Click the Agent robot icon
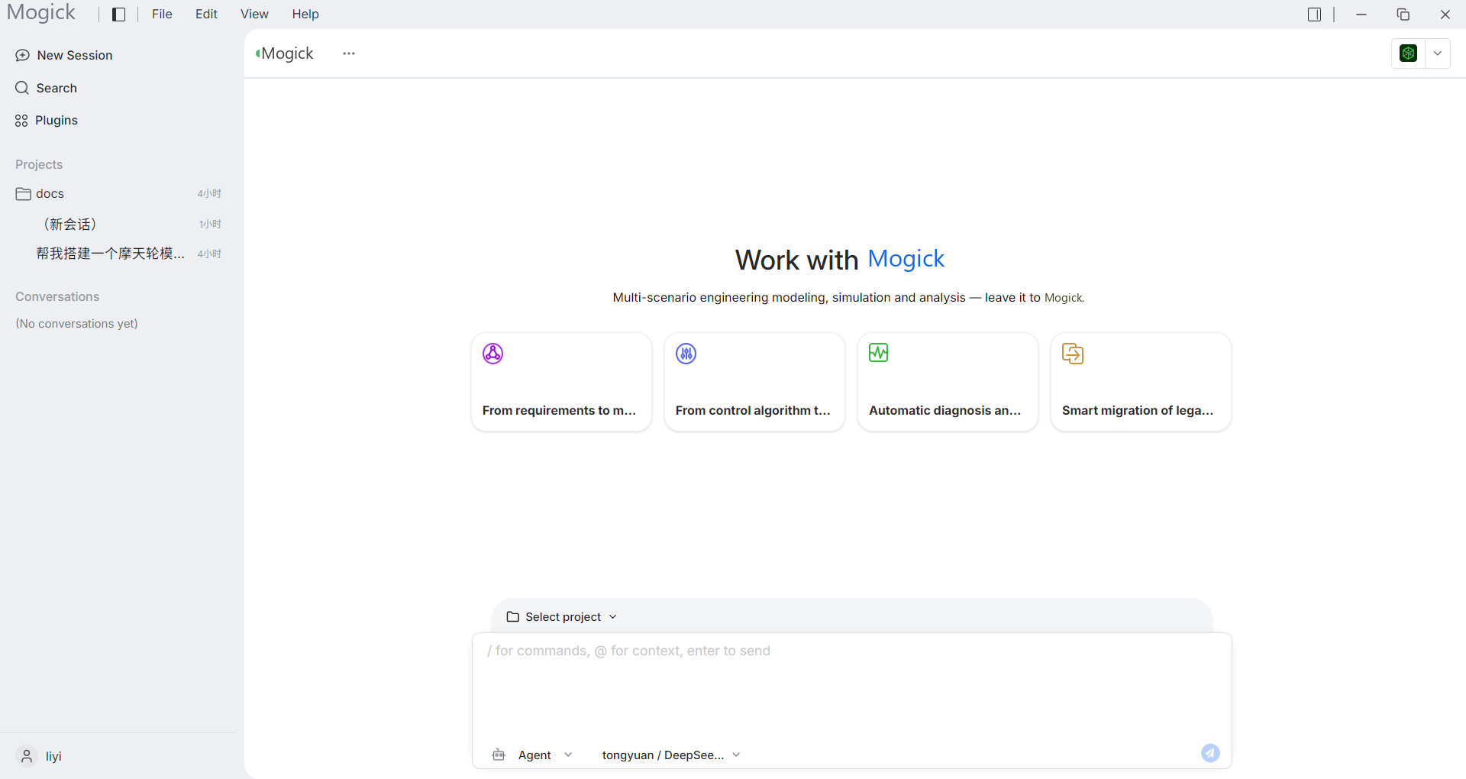1466x779 pixels. point(499,755)
